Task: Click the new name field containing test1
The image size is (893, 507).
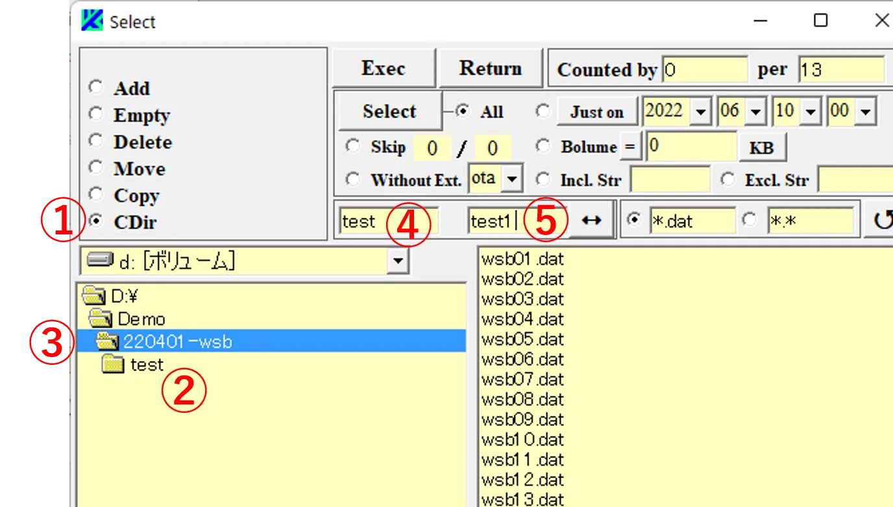Action: pos(516,221)
